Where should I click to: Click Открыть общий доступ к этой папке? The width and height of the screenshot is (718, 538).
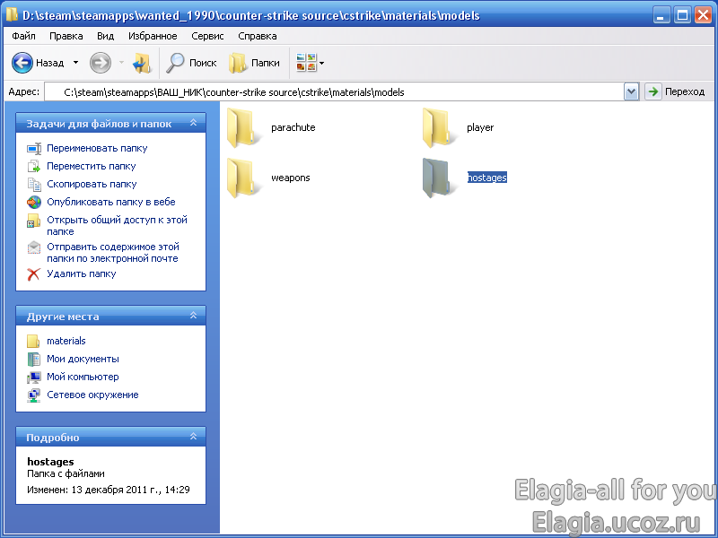coord(117,226)
